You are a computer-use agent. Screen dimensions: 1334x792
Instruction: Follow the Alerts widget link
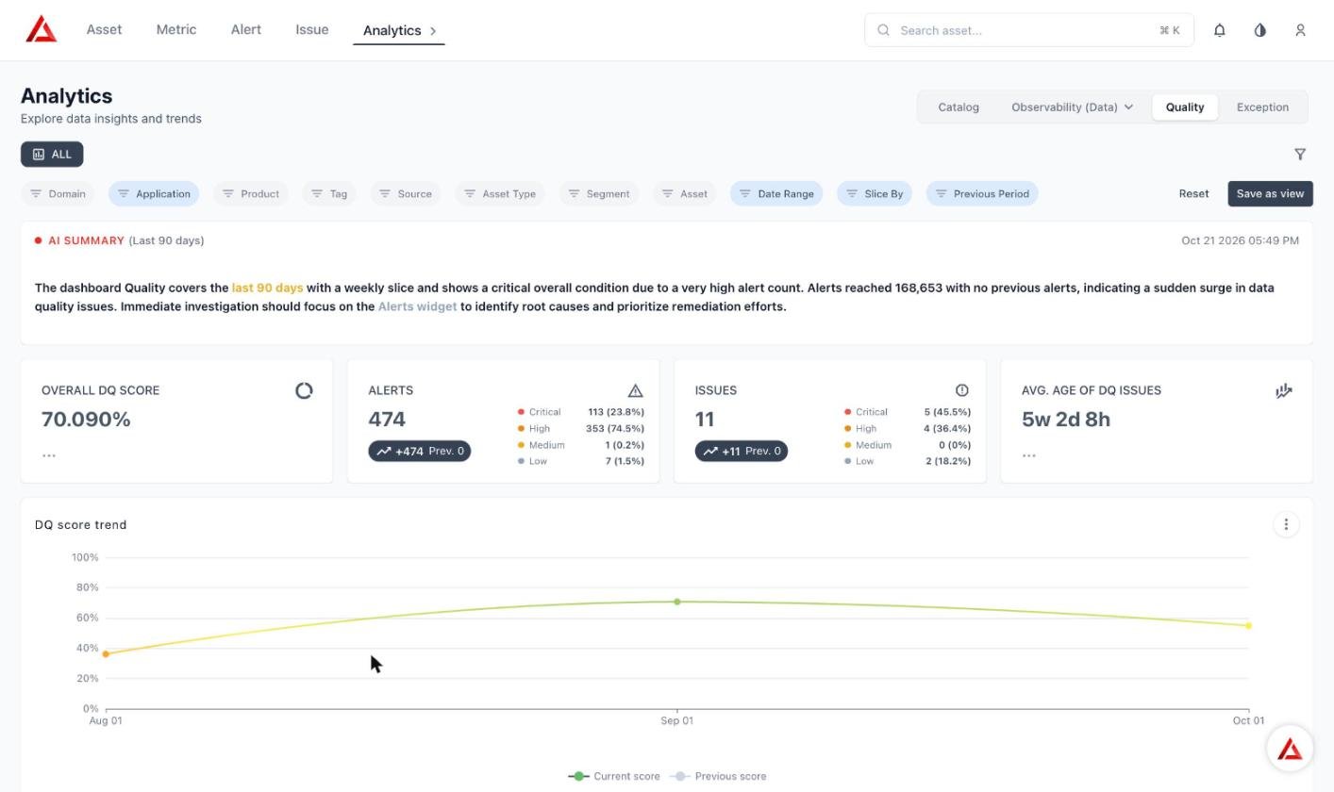[417, 306]
